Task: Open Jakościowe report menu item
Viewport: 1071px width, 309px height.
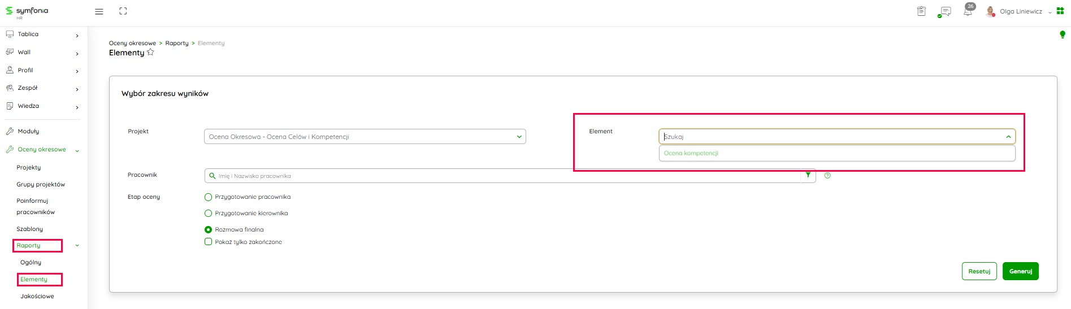Action: tap(37, 296)
